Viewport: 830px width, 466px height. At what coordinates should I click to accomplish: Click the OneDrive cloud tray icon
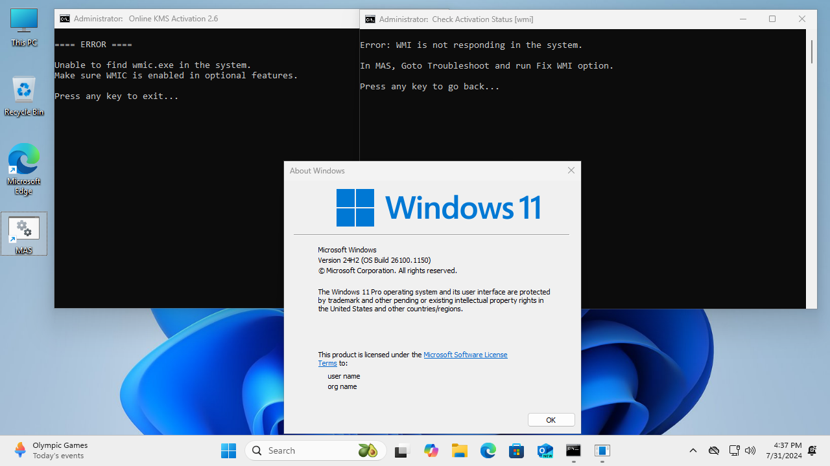(714, 450)
